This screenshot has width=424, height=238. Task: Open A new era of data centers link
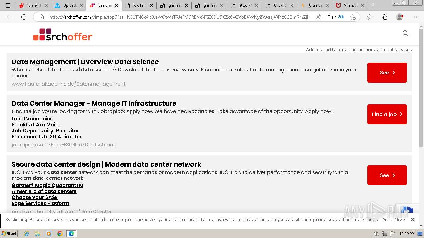pyautogui.click(x=44, y=191)
